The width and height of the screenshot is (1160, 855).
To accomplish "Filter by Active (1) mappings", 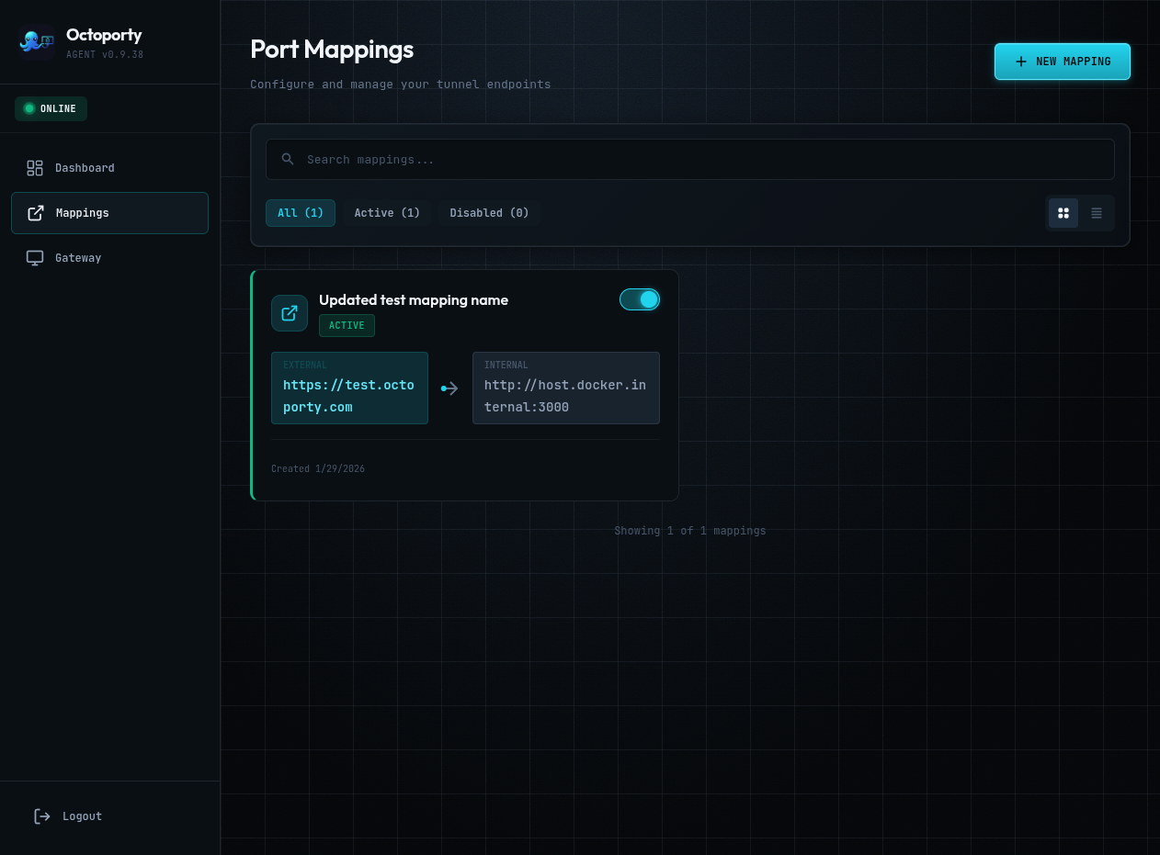I will tap(387, 213).
